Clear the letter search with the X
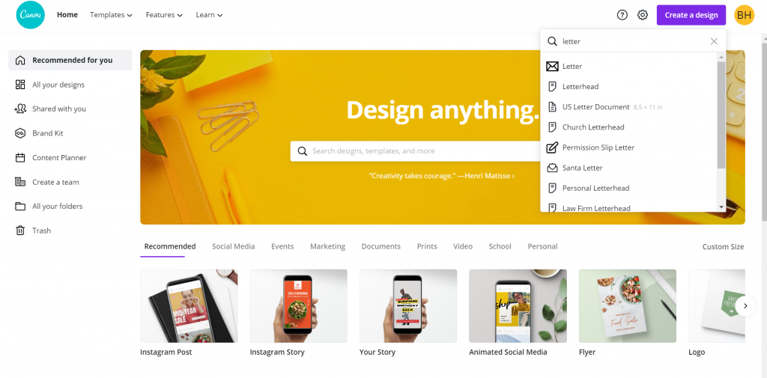 pos(714,42)
